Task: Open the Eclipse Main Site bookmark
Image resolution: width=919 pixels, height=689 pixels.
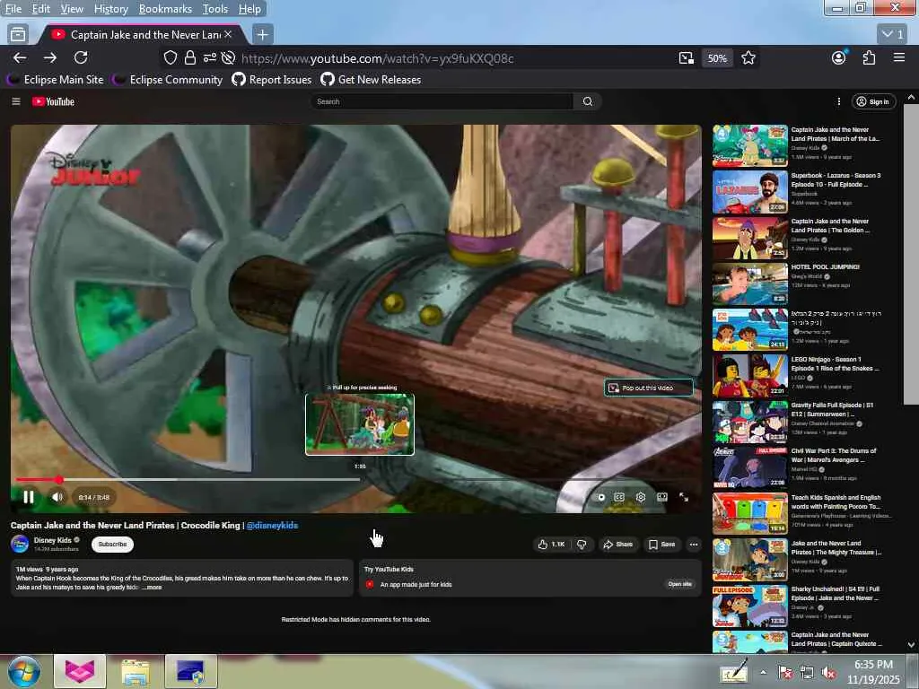Action: tap(55, 80)
